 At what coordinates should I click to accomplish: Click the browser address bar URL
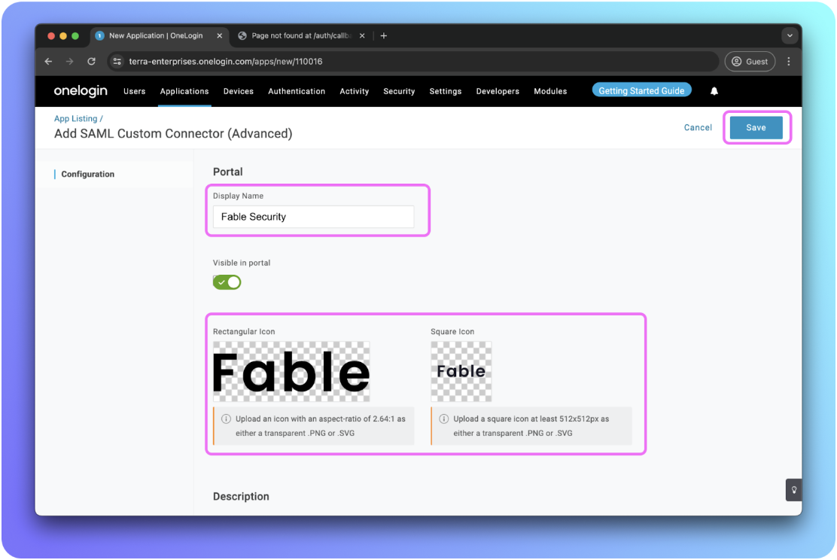[x=226, y=62]
